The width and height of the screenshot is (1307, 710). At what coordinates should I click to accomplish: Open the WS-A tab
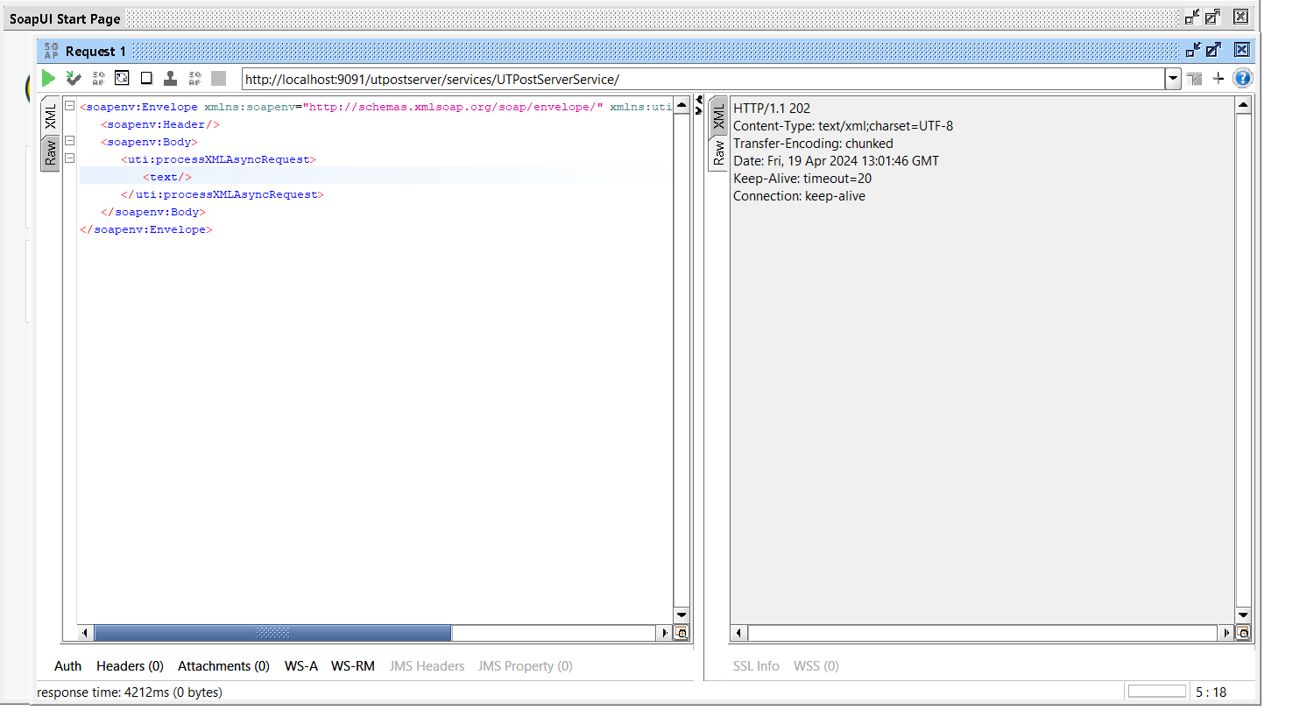tap(301, 666)
